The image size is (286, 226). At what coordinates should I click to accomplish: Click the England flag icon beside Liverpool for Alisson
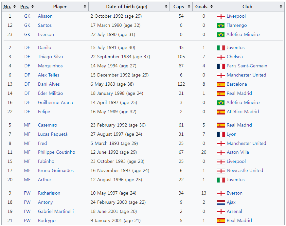click(x=221, y=16)
